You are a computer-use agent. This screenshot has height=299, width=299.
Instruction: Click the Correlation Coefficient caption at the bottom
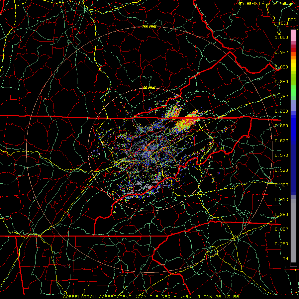pyautogui.click(x=151, y=297)
